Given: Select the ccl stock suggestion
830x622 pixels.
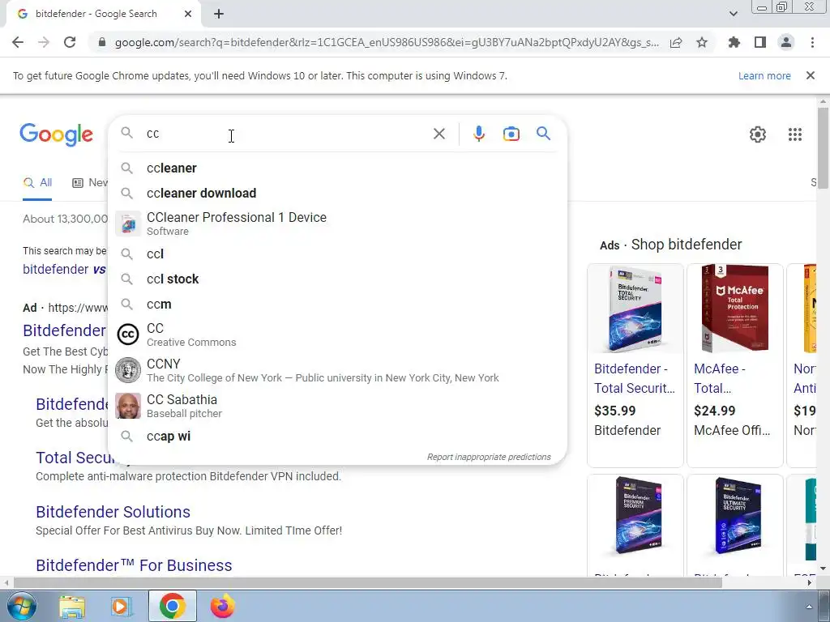Looking at the screenshot, I should click(x=337, y=279).
